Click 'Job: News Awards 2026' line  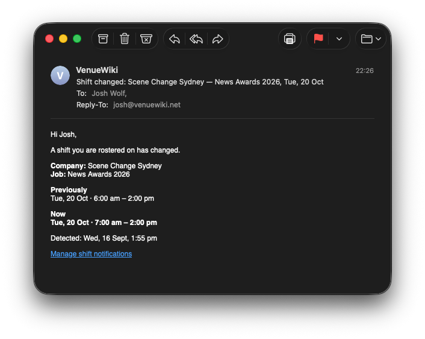click(90, 174)
